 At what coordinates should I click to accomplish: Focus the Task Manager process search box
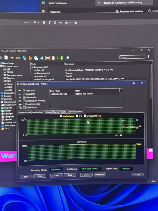pyautogui.click(x=124, y=3)
